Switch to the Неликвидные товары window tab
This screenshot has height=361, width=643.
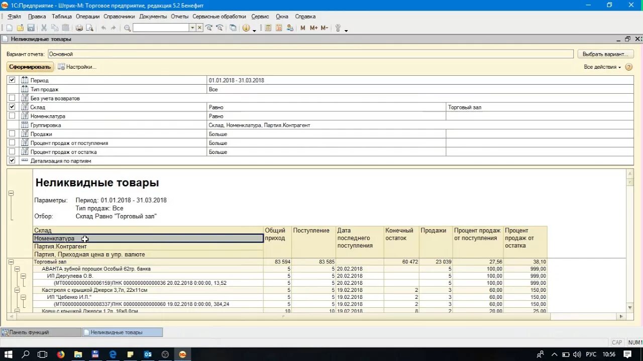(122, 332)
